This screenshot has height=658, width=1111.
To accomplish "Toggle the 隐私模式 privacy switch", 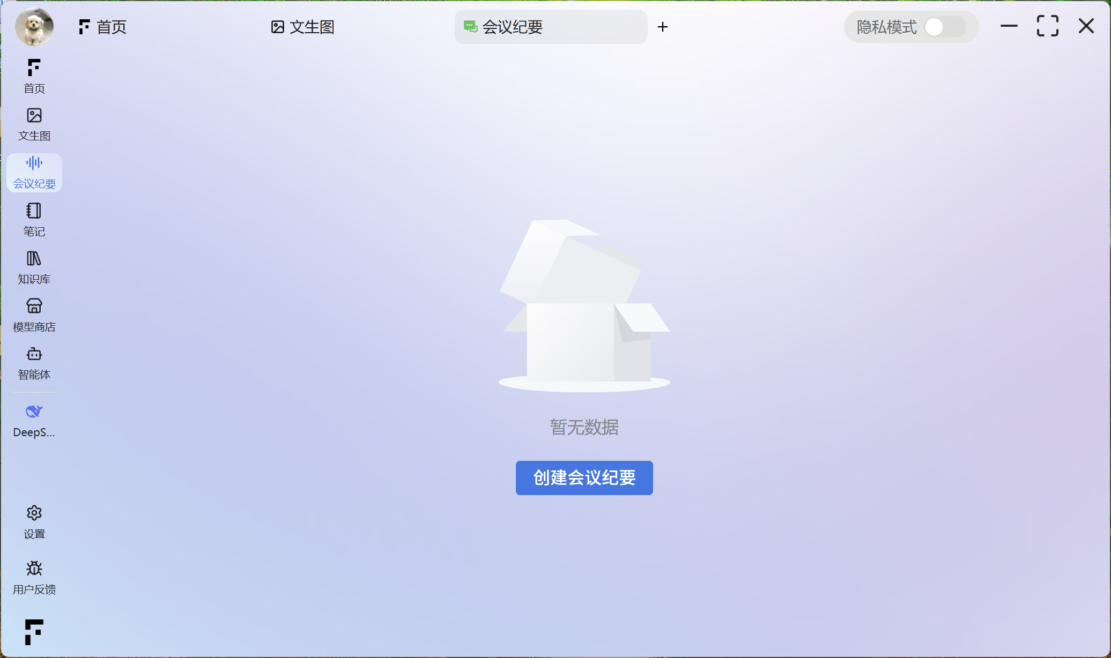I will pyautogui.click(x=944, y=27).
